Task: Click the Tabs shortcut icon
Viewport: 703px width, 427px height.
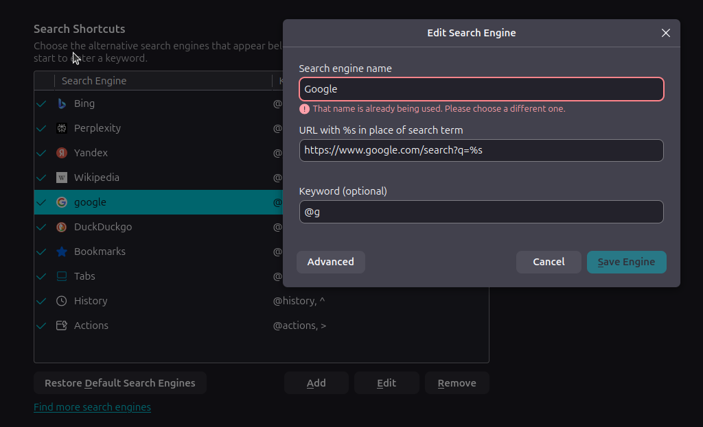Action: coord(62,276)
